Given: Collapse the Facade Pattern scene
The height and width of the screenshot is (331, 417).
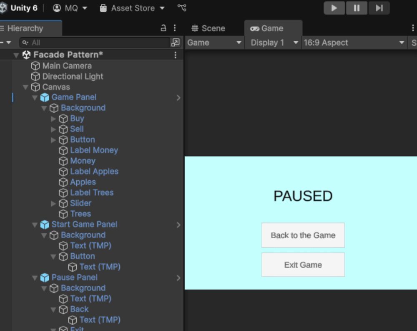Looking at the screenshot, I should [16, 55].
